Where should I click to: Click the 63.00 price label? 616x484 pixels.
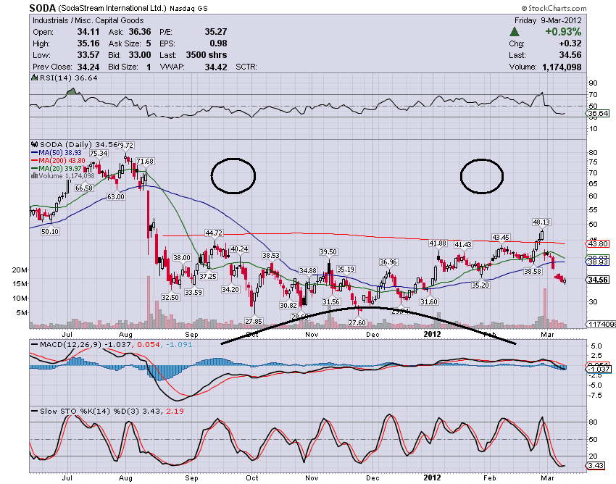[116, 196]
